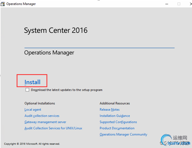The image size is (192, 148).
Task: View Supported Configurations link
Action: pos(118,122)
